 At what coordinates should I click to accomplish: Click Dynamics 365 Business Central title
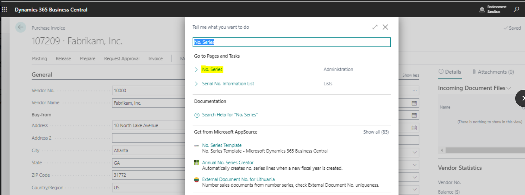pos(51,9)
